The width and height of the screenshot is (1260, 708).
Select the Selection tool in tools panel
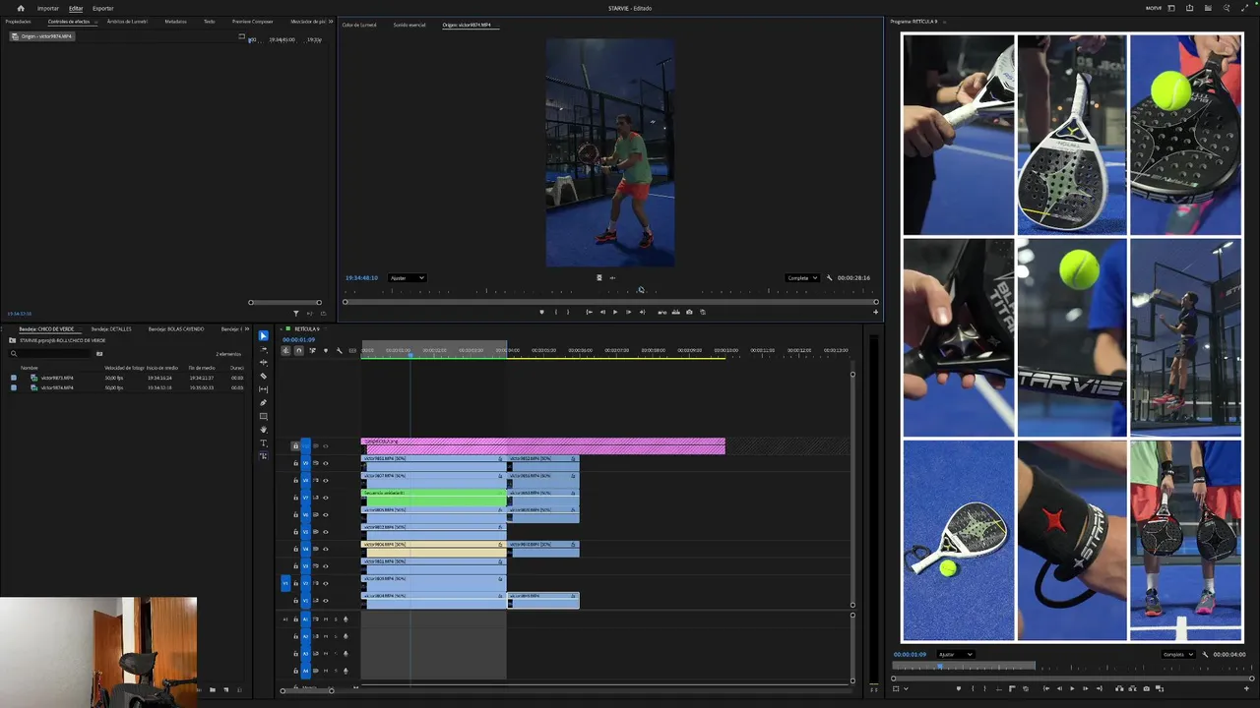coord(263,335)
